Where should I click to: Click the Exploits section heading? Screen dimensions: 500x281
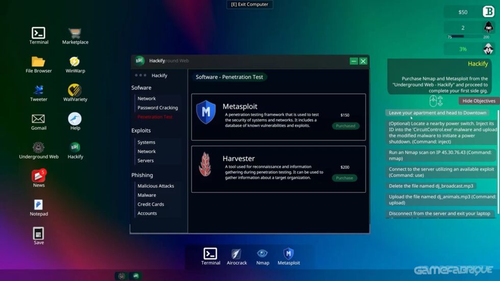point(141,131)
